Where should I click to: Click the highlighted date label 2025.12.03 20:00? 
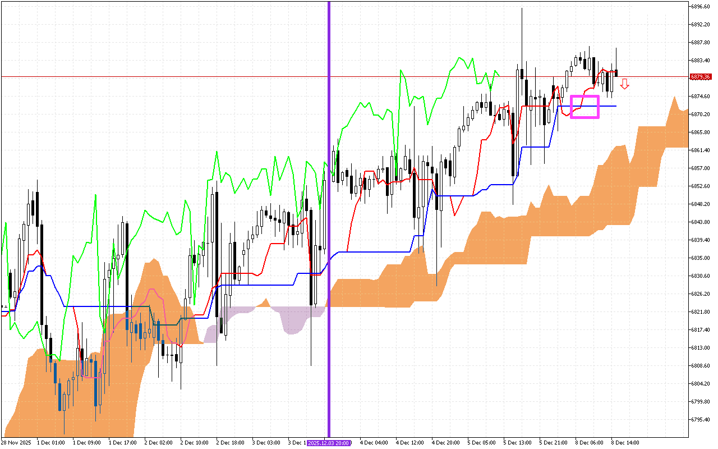(328, 443)
